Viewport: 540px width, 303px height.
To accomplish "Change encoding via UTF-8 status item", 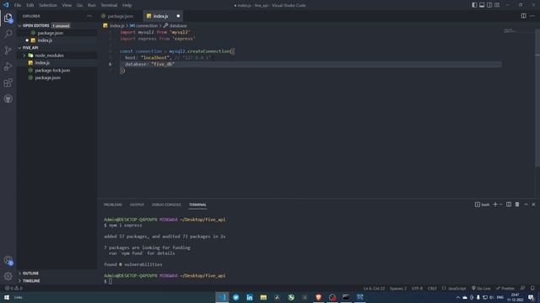I will click(417, 288).
